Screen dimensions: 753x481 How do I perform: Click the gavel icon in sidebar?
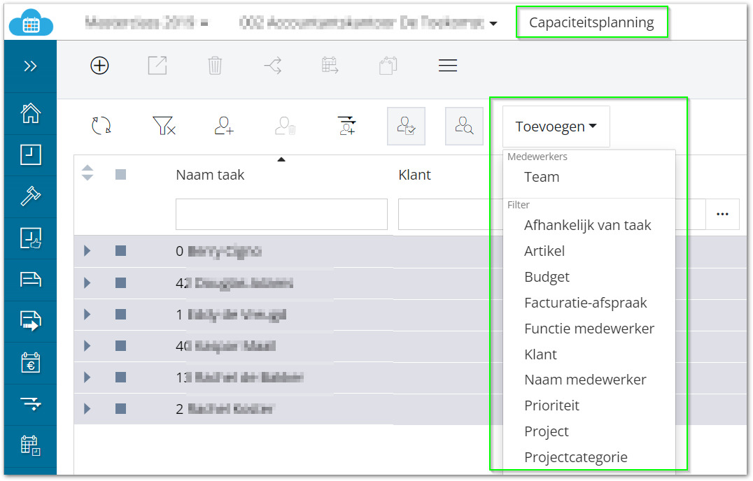30,196
